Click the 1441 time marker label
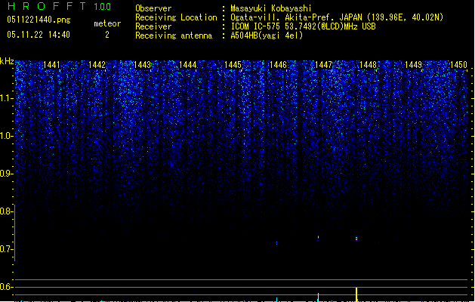Image resolution: width=475 pixels, height=302 pixels. (52, 65)
